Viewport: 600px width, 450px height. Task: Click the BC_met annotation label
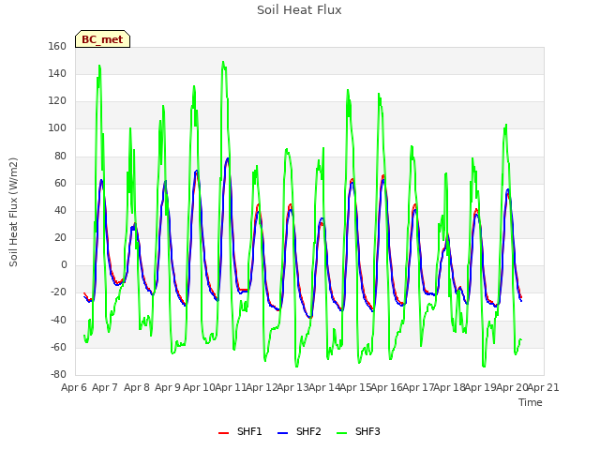tap(102, 39)
